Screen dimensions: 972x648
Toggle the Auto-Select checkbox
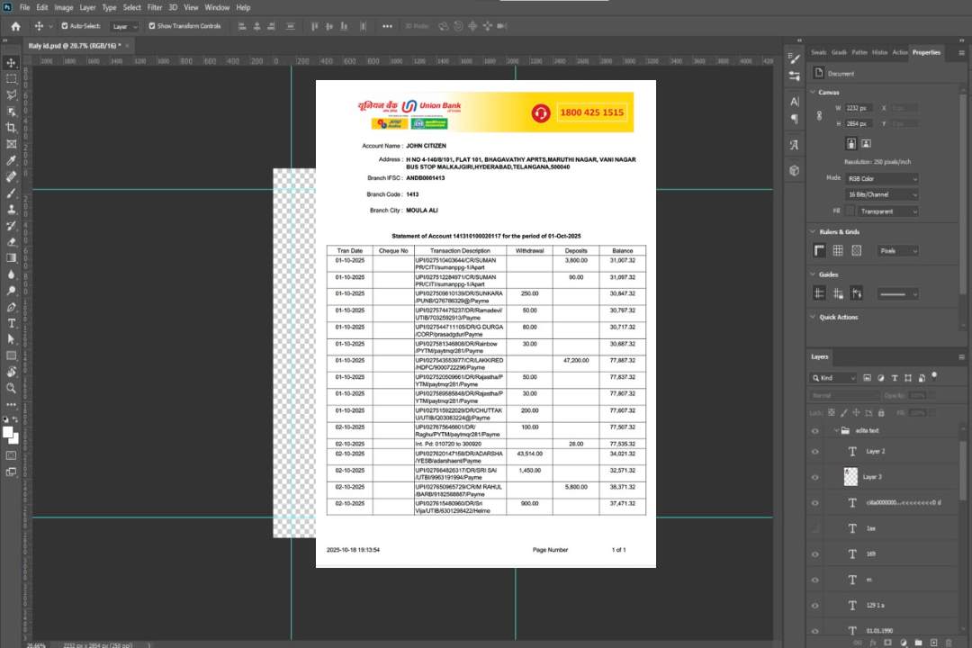click(65, 26)
